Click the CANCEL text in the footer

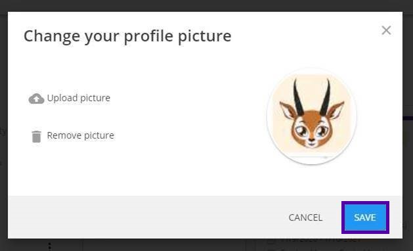pos(305,217)
